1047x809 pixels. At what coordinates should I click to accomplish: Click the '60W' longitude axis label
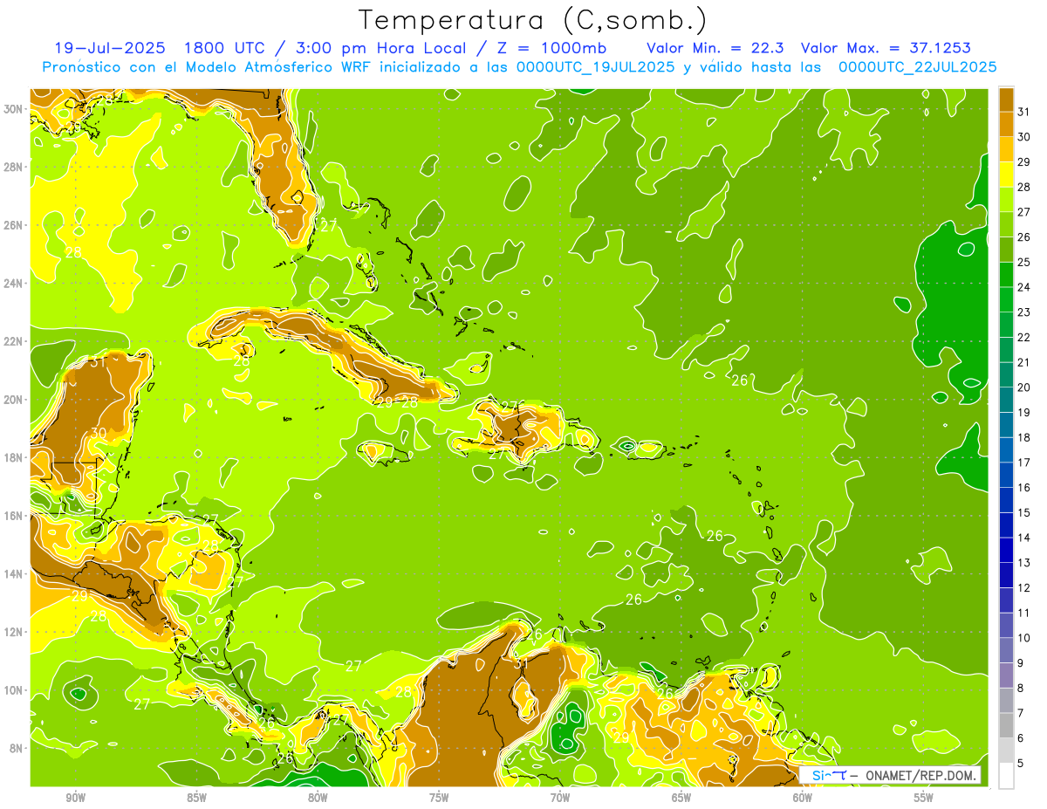(803, 798)
